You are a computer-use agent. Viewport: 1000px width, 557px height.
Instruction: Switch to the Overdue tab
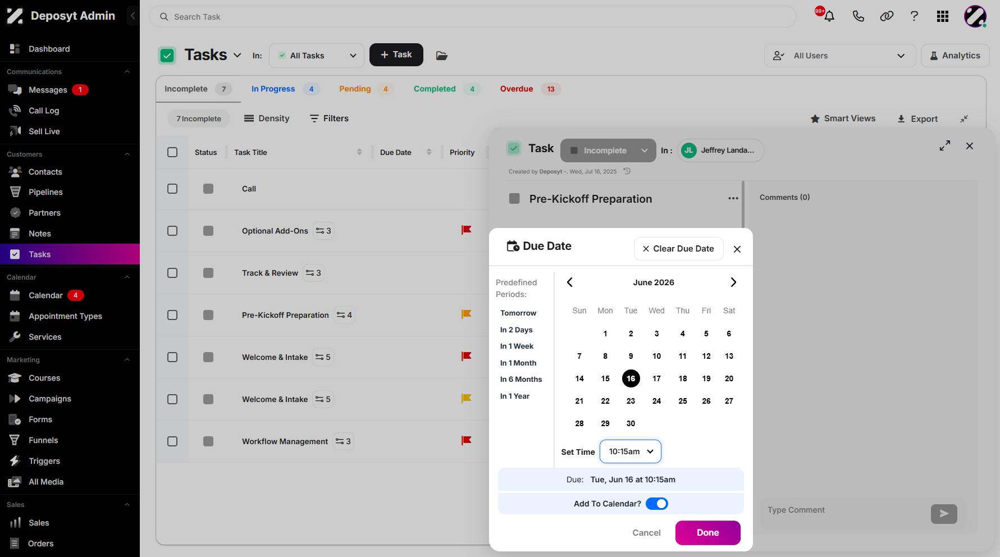click(x=530, y=89)
